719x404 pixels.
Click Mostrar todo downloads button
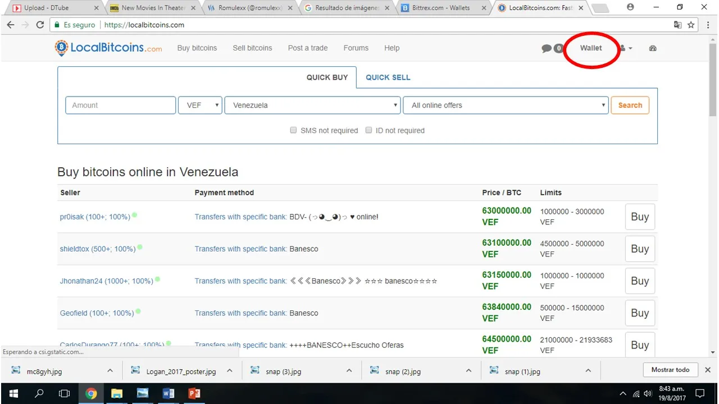[671, 370]
